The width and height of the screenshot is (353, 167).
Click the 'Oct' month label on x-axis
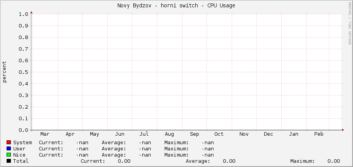click(x=219, y=134)
